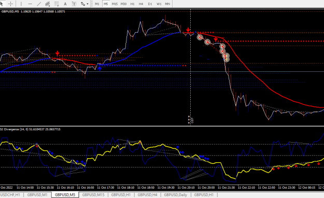Select the GBPUSD,M5 chart tab

pos(65,195)
